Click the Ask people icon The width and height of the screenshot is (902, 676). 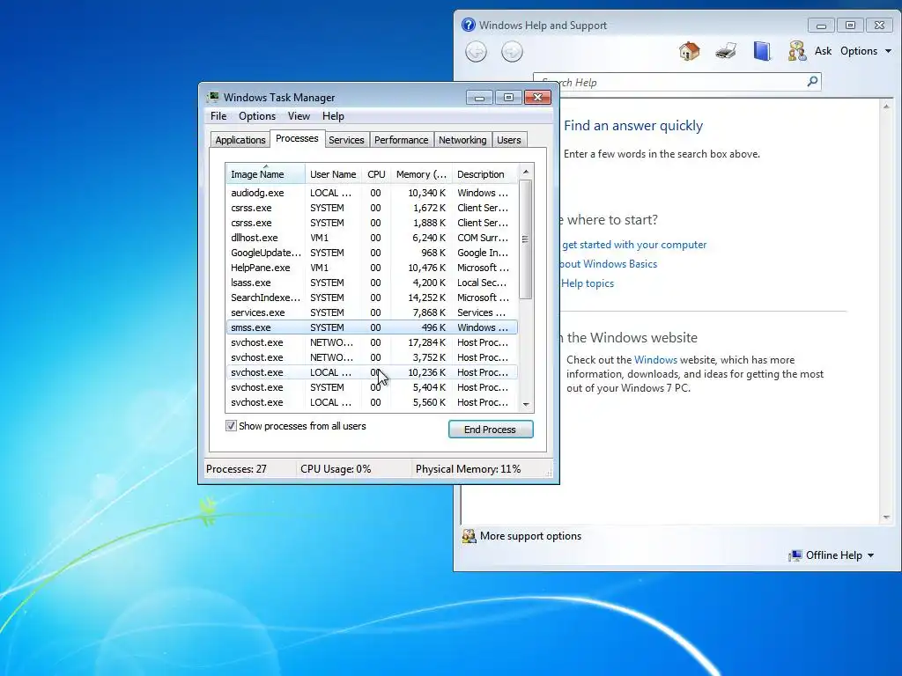pyautogui.click(x=796, y=51)
